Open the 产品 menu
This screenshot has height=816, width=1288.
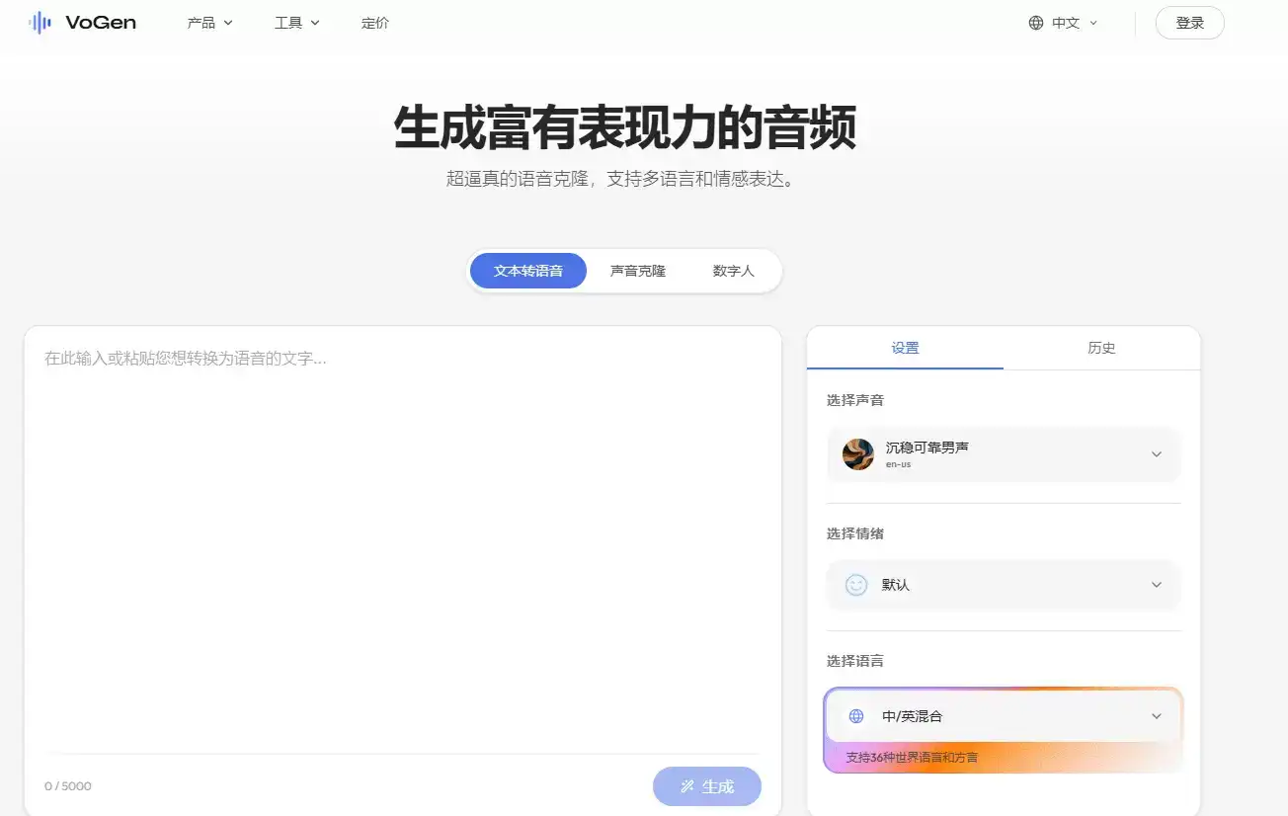pyautogui.click(x=209, y=23)
